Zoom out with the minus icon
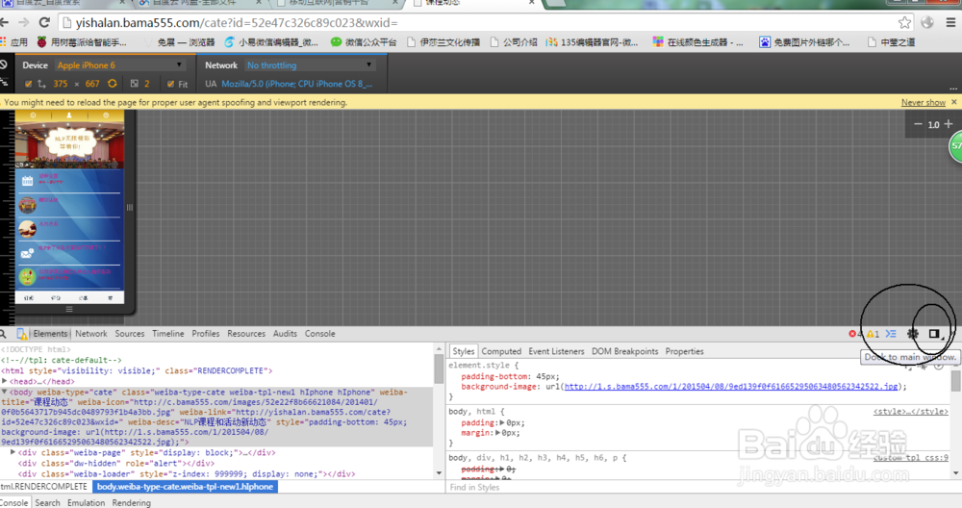Image resolution: width=962 pixels, height=508 pixels. point(918,124)
